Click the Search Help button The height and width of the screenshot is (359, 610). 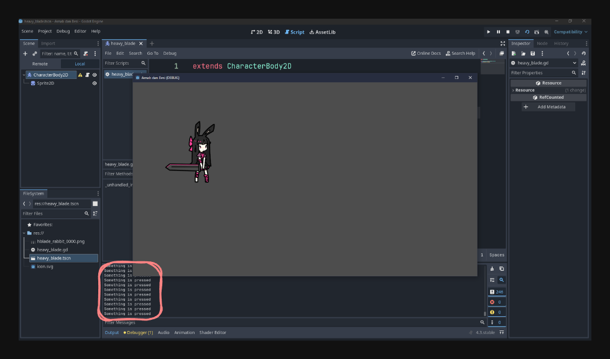pos(460,54)
